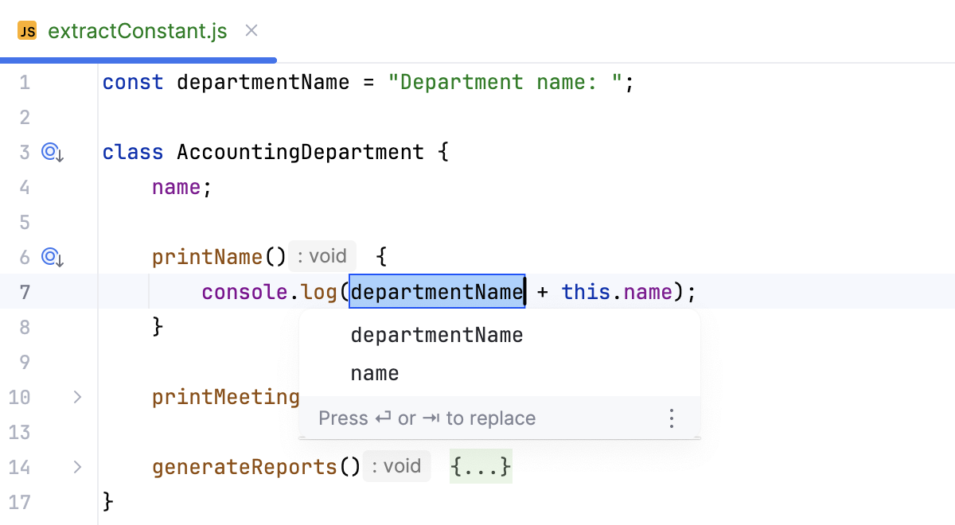Expand the collapsed {...} block of generateReports

(x=480, y=466)
